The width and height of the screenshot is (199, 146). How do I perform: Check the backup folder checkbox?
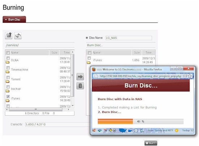tap(8, 87)
